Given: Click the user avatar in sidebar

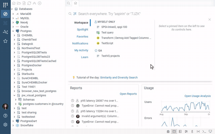Looking at the screenshot, I should click(x=5, y=106).
